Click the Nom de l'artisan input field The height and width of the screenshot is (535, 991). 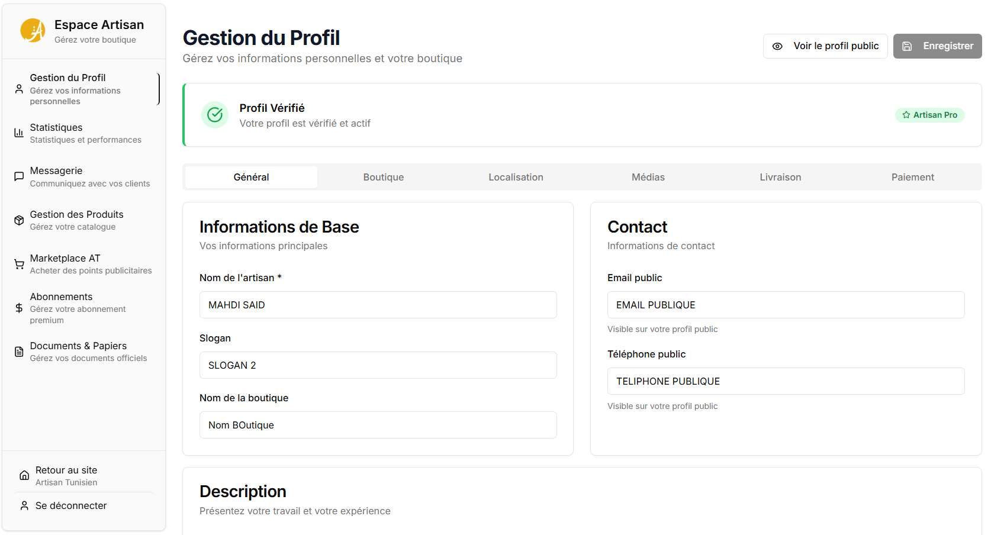378,305
